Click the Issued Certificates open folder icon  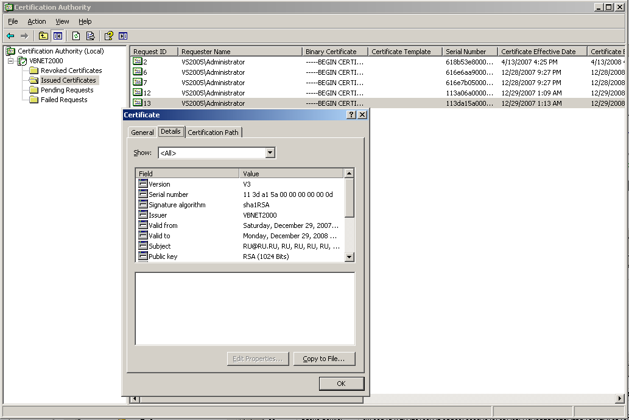click(x=33, y=80)
